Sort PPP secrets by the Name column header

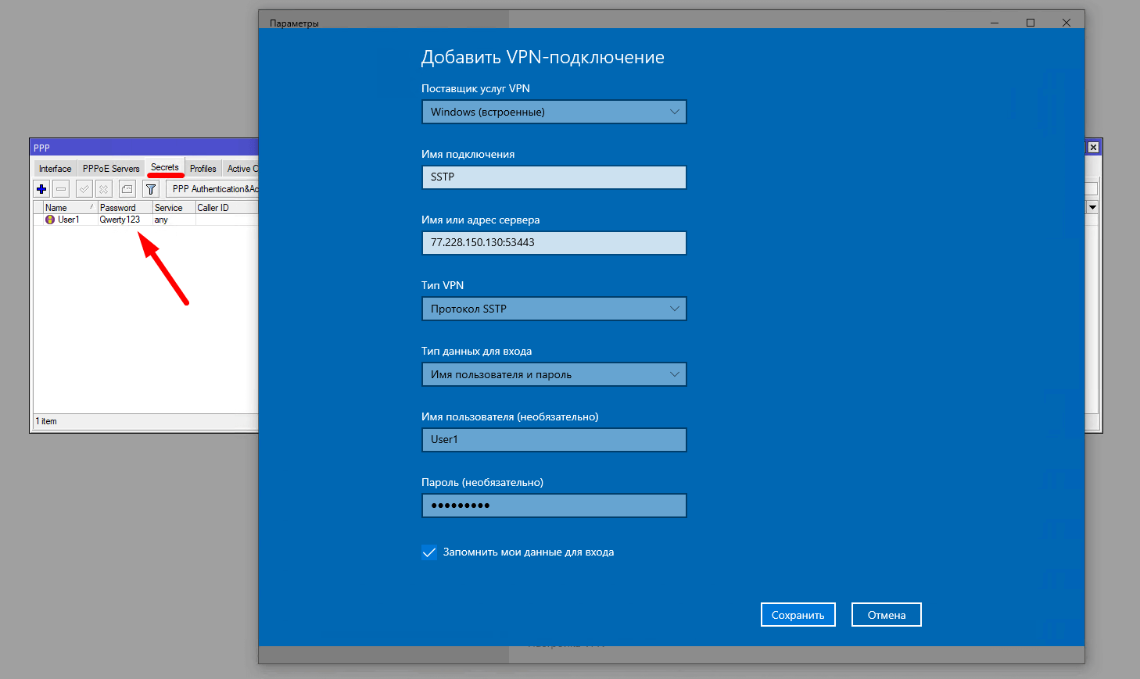[70, 208]
